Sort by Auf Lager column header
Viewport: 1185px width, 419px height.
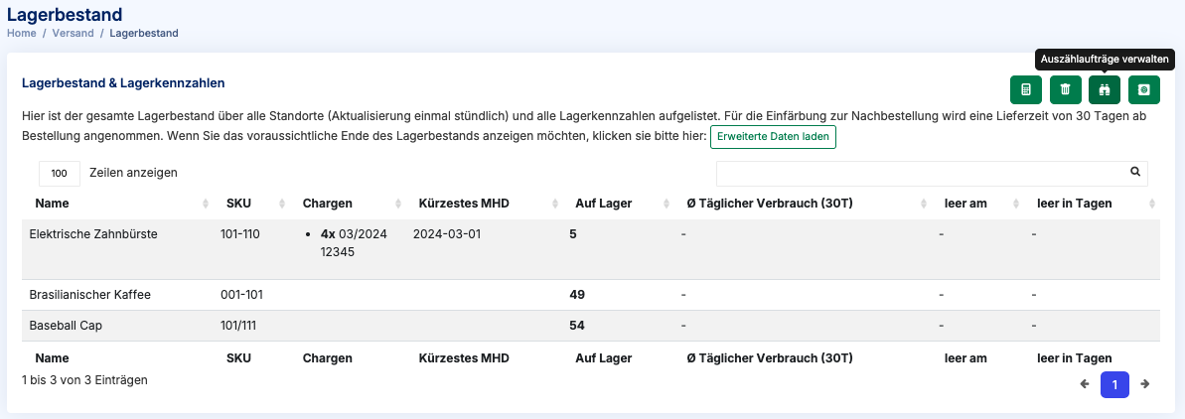click(603, 204)
